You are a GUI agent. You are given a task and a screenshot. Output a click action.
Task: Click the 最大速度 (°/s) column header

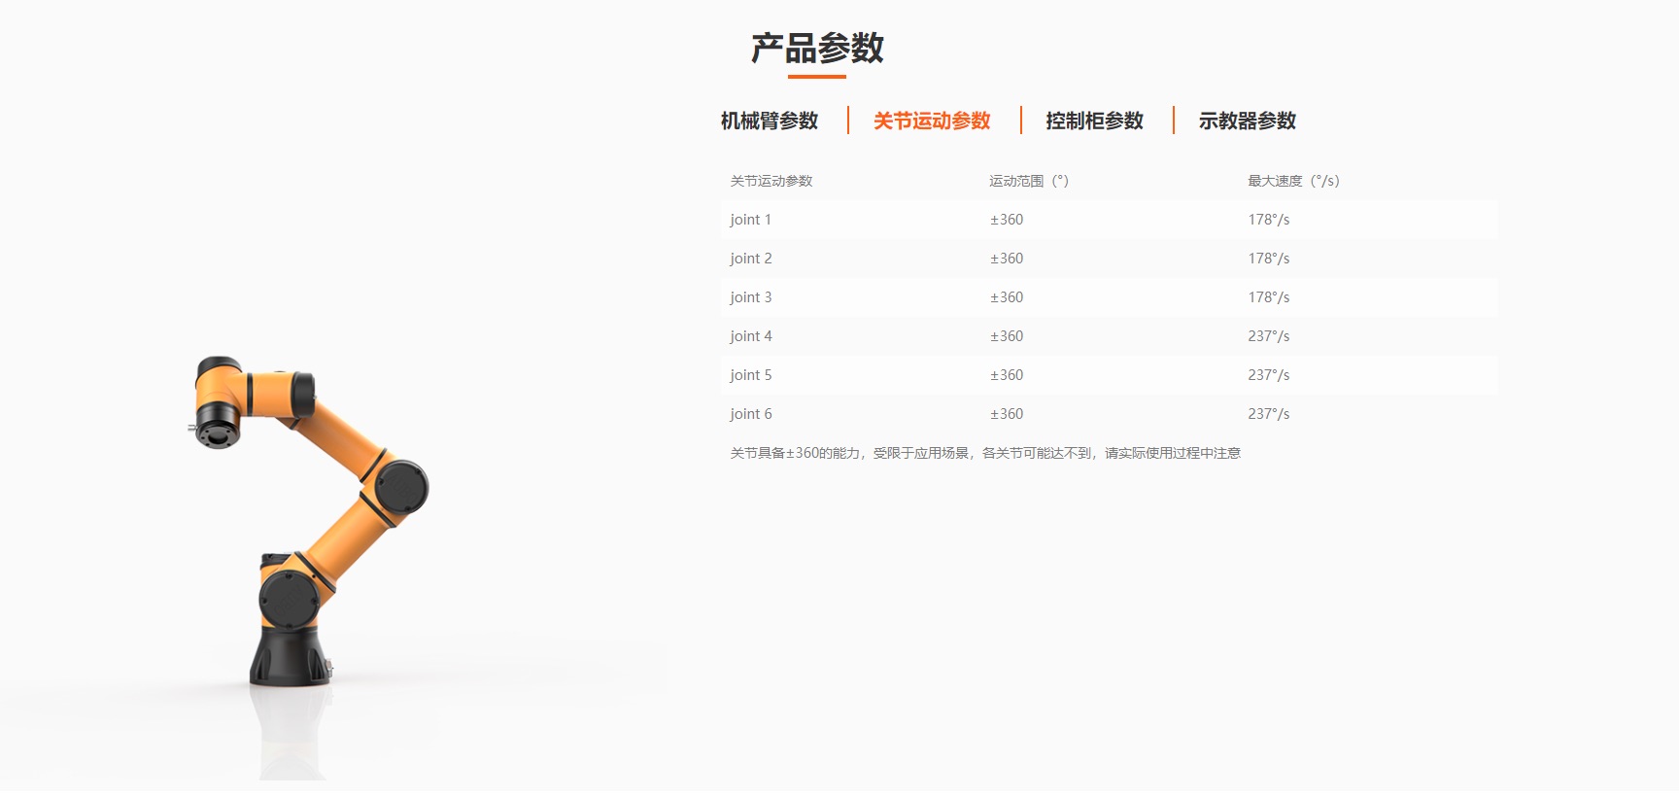[x=1292, y=181]
